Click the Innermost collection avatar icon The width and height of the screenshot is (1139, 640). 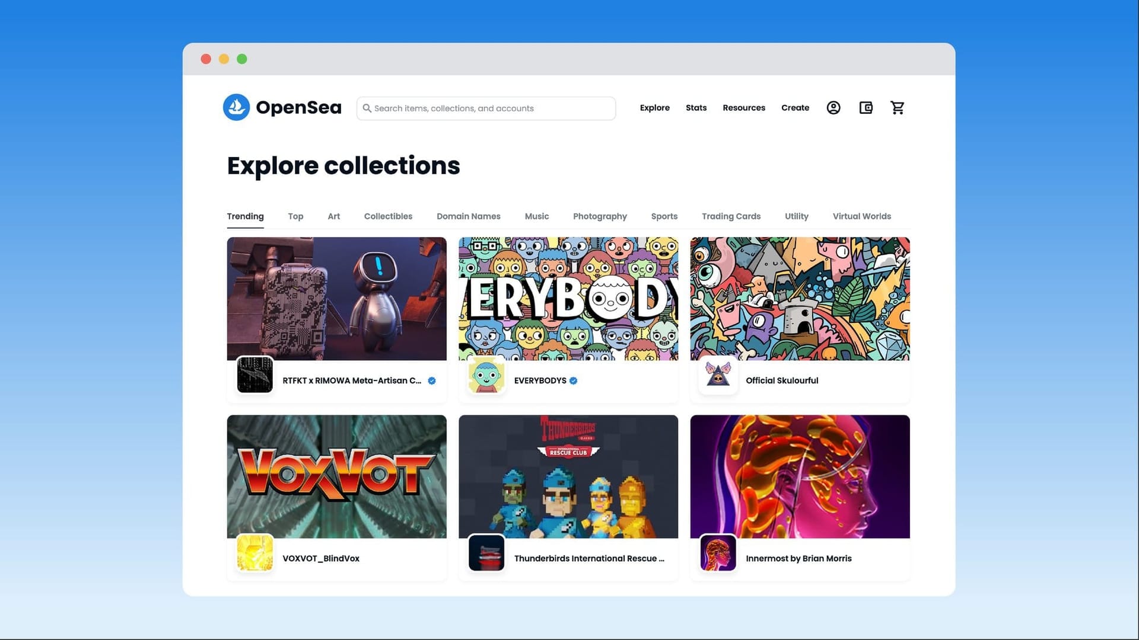pos(718,553)
